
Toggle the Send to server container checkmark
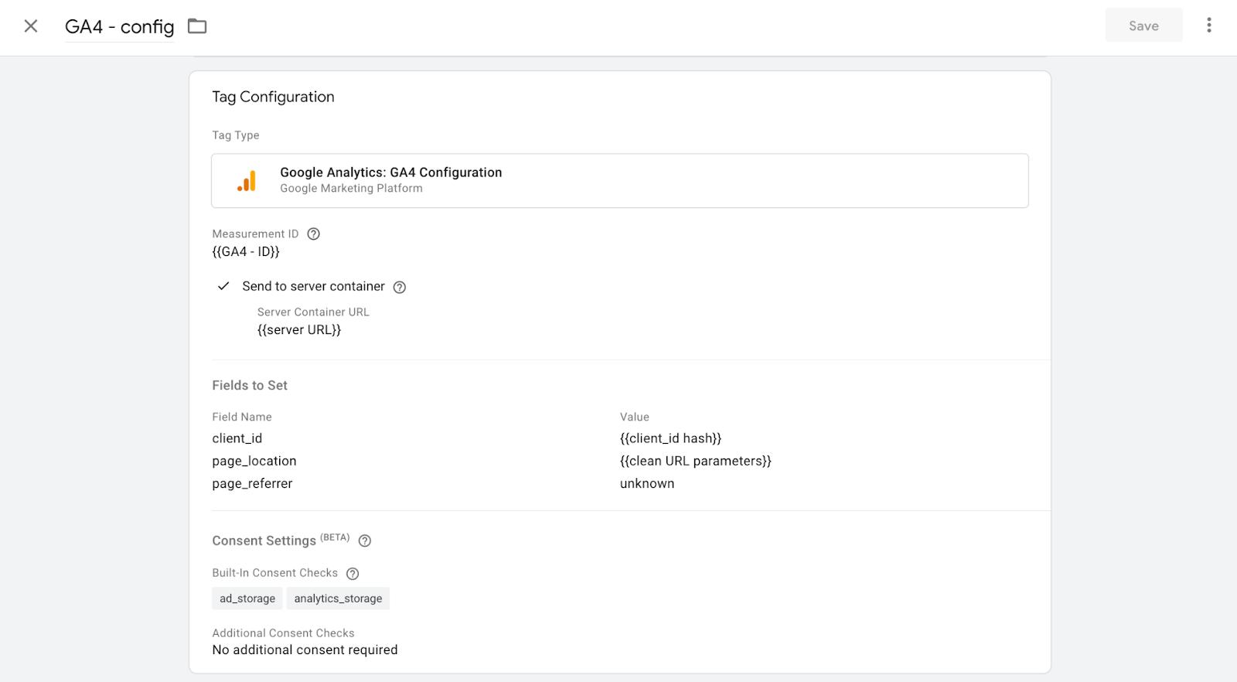[223, 286]
